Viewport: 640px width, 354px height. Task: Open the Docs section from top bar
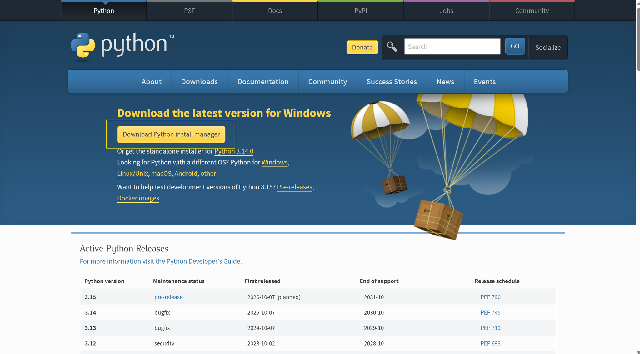275,10
